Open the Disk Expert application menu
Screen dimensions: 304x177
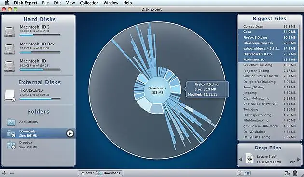point(26,3)
